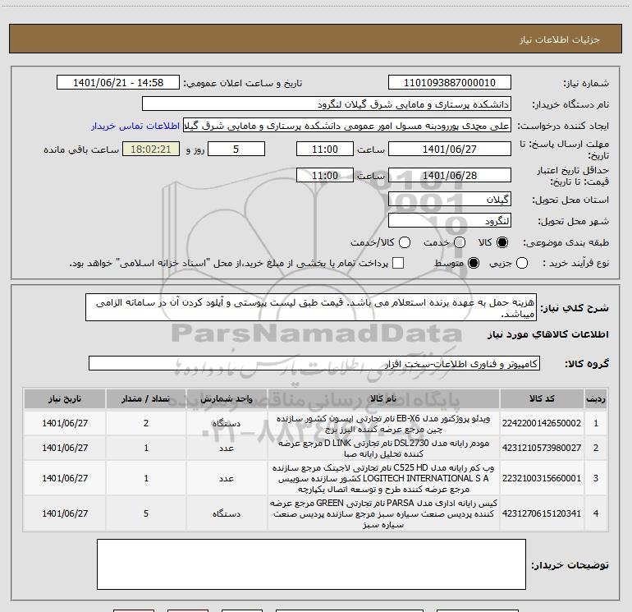Image resolution: width=632 pixels, height=612 pixels.
Task: Click the ردیف column header
Action: 596,398
